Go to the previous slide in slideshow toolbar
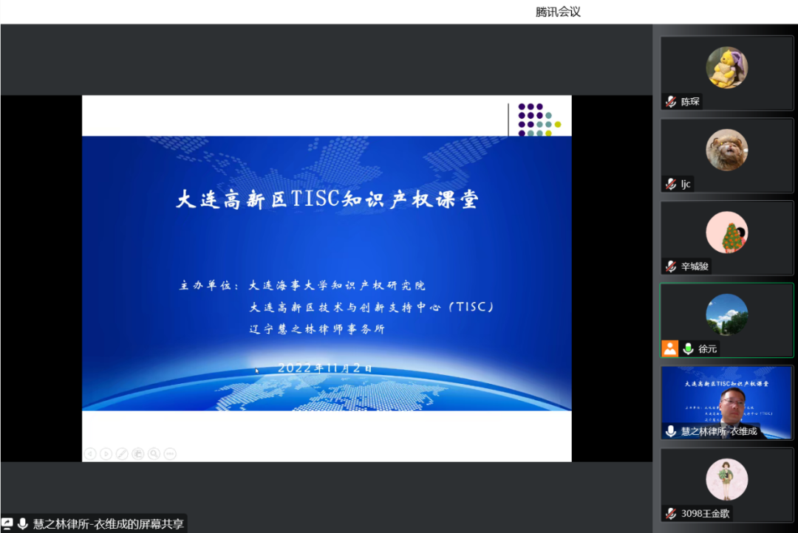The width and height of the screenshot is (798, 533). (90, 454)
